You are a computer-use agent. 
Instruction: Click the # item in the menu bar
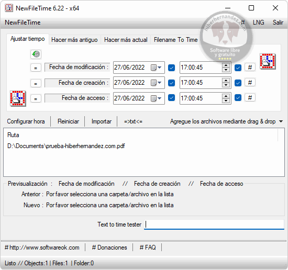[242, 22]
